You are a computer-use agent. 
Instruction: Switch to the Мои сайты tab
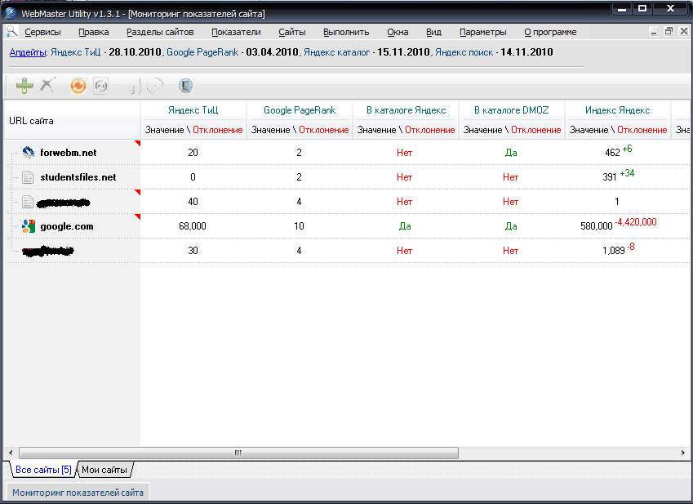104,470
